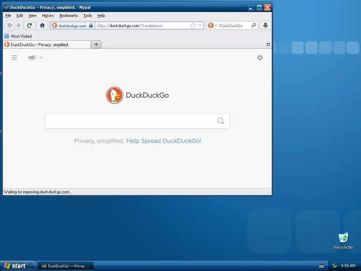Open the DuckDuckGo hamburger side menu
This screenshot has height=271, width=361.
coord(14,58)
